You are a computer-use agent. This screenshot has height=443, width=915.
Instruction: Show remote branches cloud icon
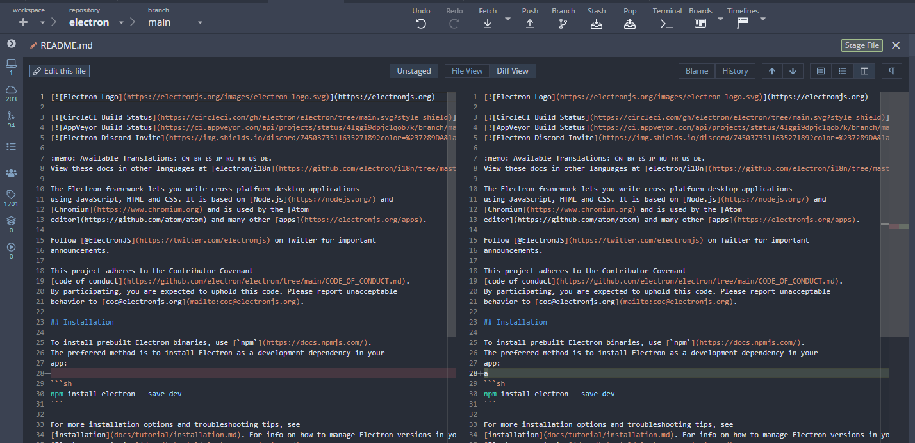click(11, 93)
